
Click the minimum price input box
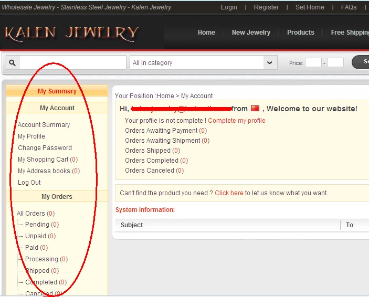[x=313, y=62]
